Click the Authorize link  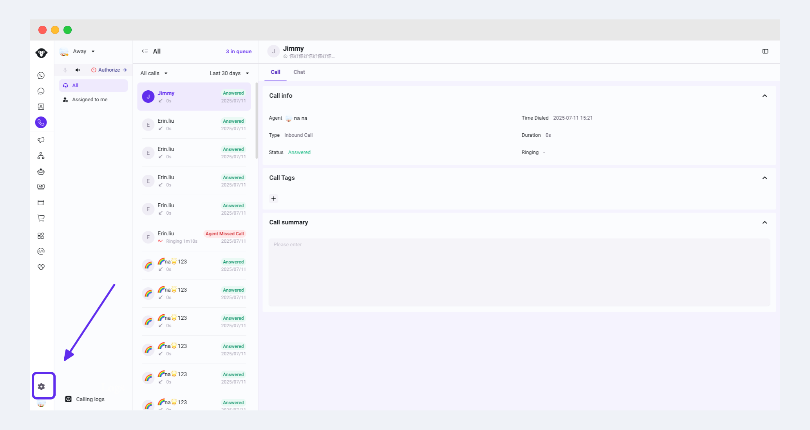pyautogui.click(x=109, y=70)
